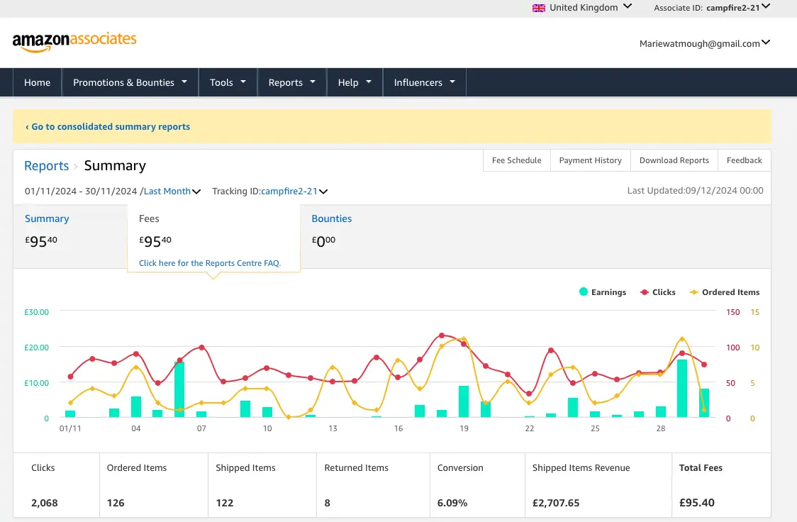Image resolution: width=797 pixels, height=522 pixels.
Task: Click the Summary heading text
Action: pos(115,166)
